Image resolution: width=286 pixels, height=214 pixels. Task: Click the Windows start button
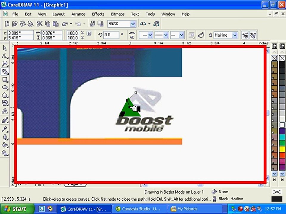click(17, 209)
